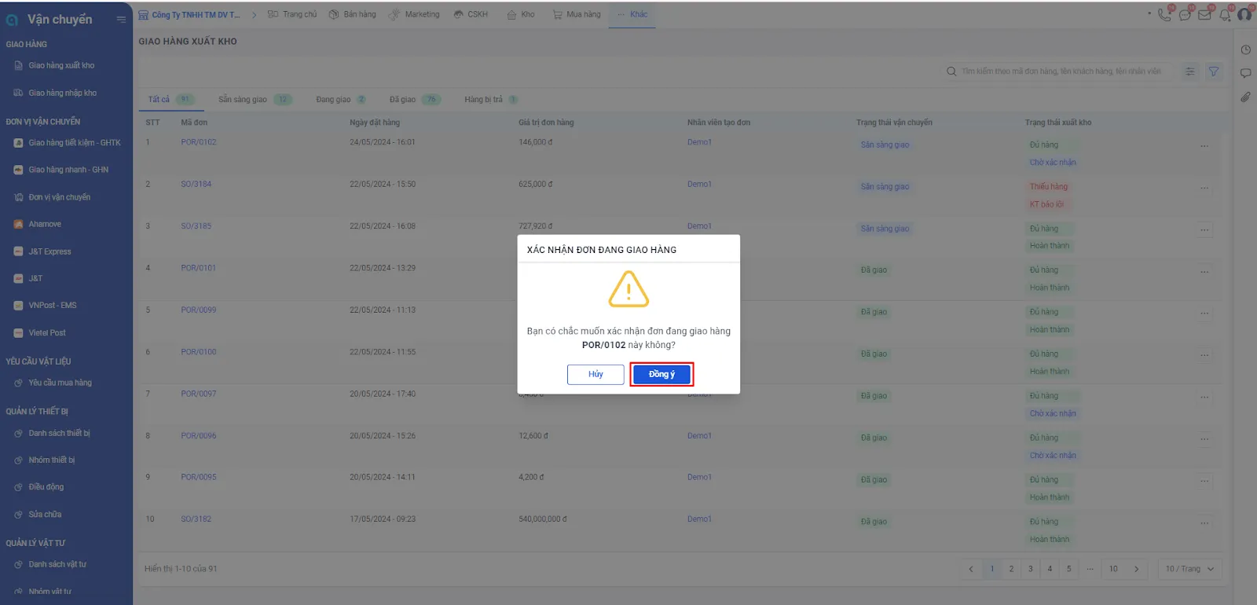The width and height of the screenshot is (1257, 605).
Task: Open VNPost - EMS in sidebar
Action: [x=53, y=305]
